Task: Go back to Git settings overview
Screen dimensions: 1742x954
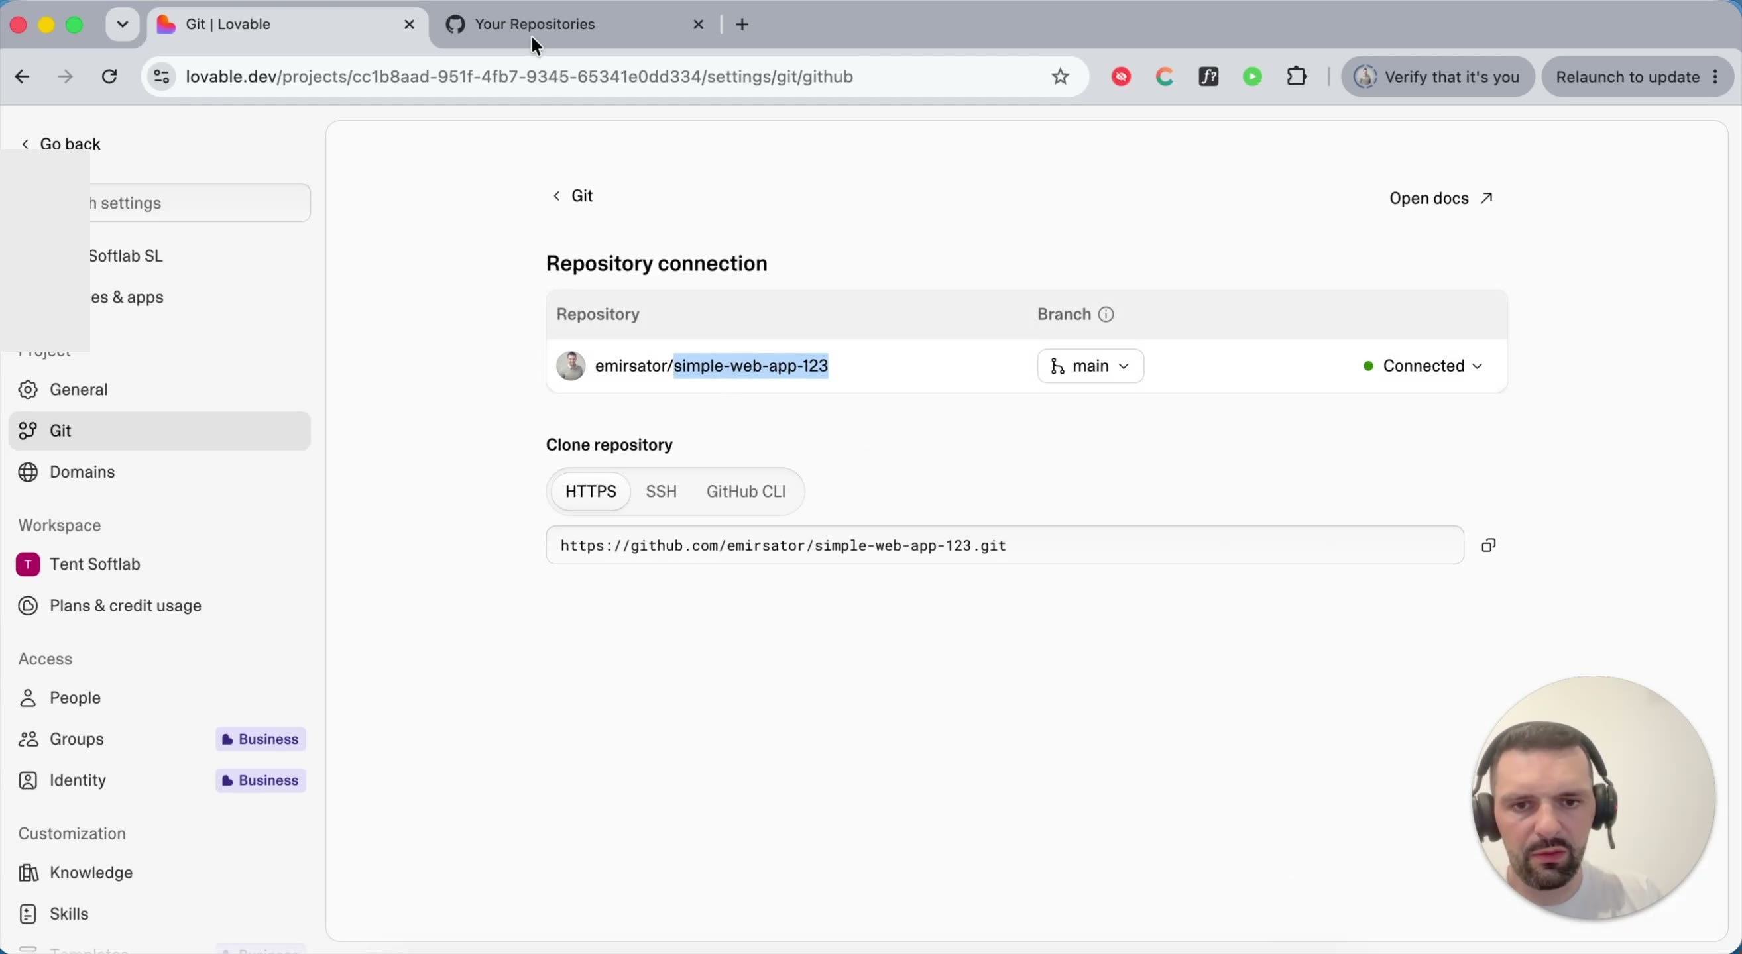Action: (x=572, y=196)
